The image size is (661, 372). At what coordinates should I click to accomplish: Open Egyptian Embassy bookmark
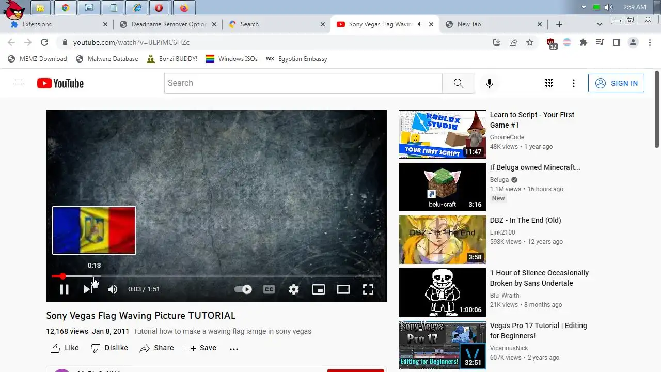coord(296,59)
